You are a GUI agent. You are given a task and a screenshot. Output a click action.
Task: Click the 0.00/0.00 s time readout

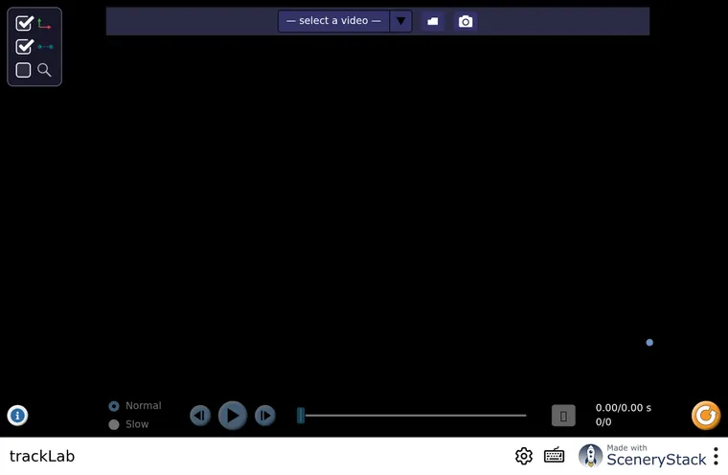point(623,408)
